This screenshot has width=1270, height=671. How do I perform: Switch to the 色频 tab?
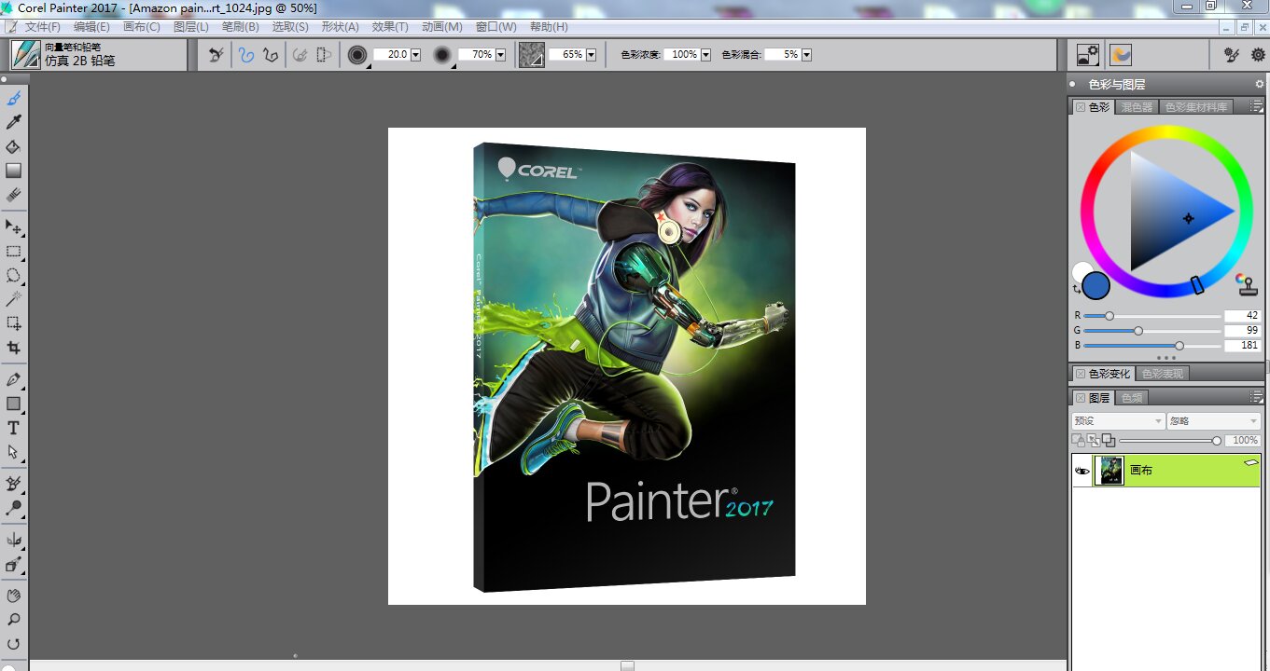[x=1132, y=398]
